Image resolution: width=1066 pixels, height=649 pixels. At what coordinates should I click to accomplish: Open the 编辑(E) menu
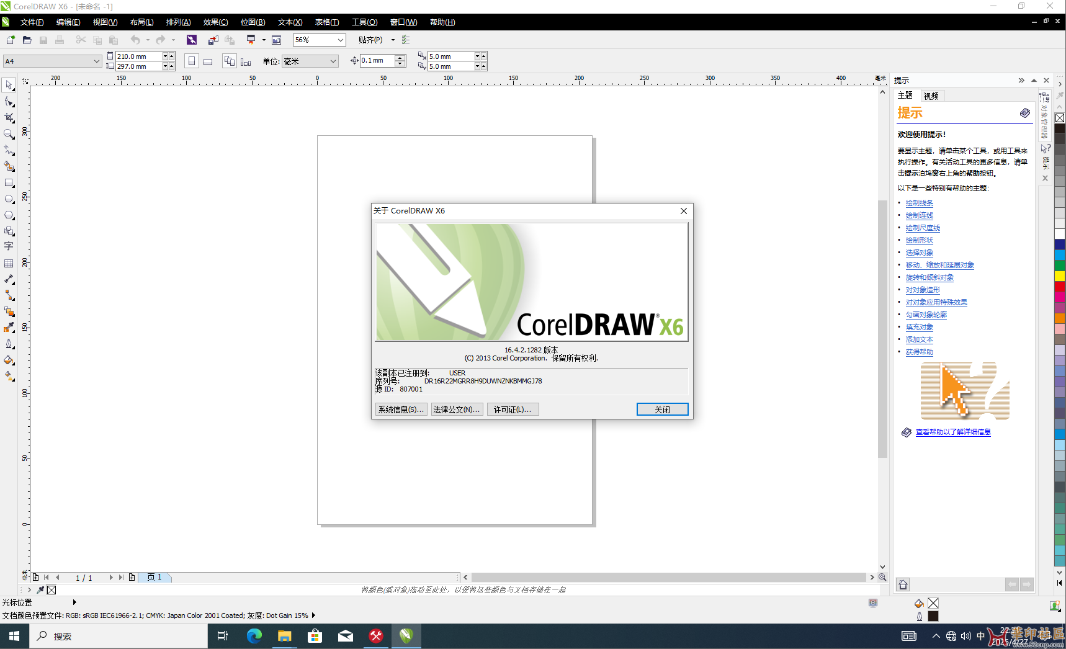click(68, 22)
